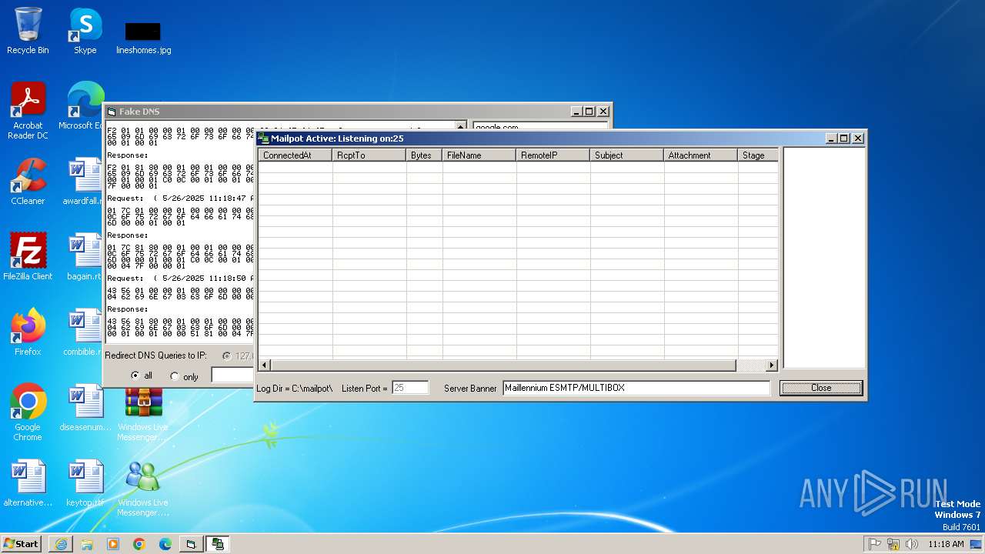985x554 pixels.
Task: Open Windows Media Player taskbar icon
Action: pyautogui.click(x=113, y=544)
